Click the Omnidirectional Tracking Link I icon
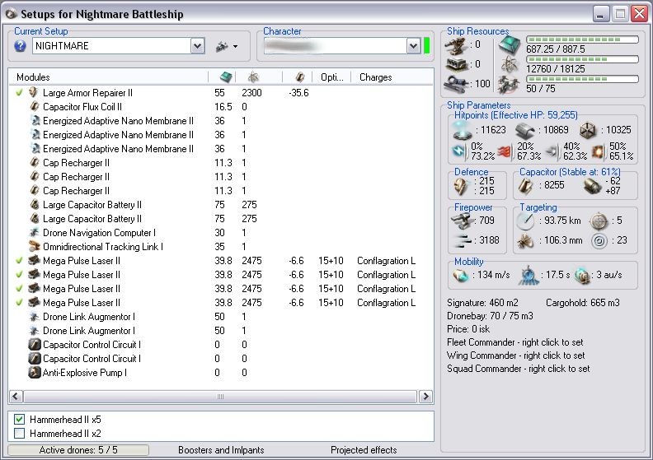This screenshot has height=460, width=653. click(x=34, y=246)
